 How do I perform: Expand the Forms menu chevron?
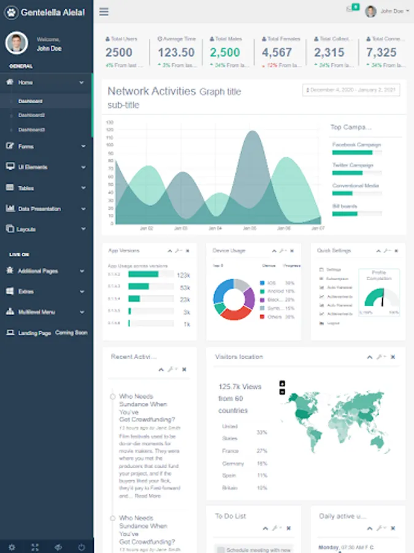point(83,146)
